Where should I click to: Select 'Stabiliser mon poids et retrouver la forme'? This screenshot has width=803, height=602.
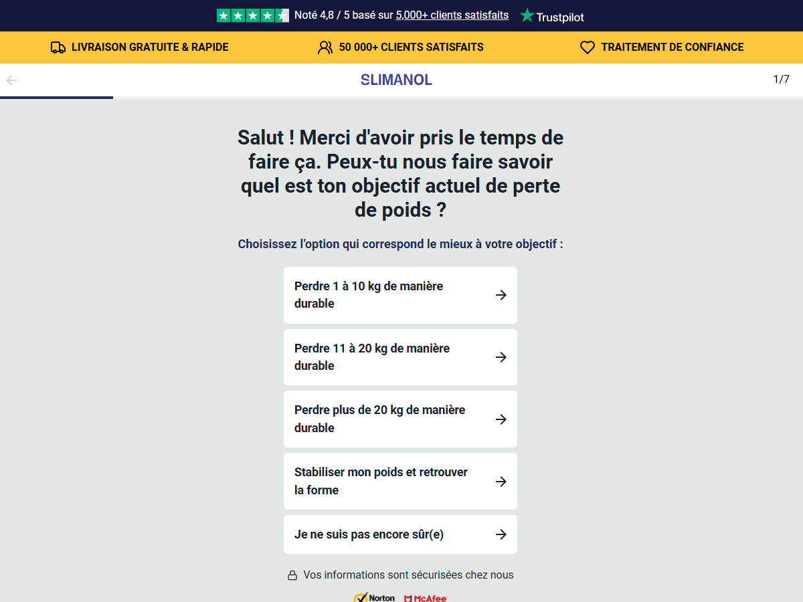pos(400,482)
